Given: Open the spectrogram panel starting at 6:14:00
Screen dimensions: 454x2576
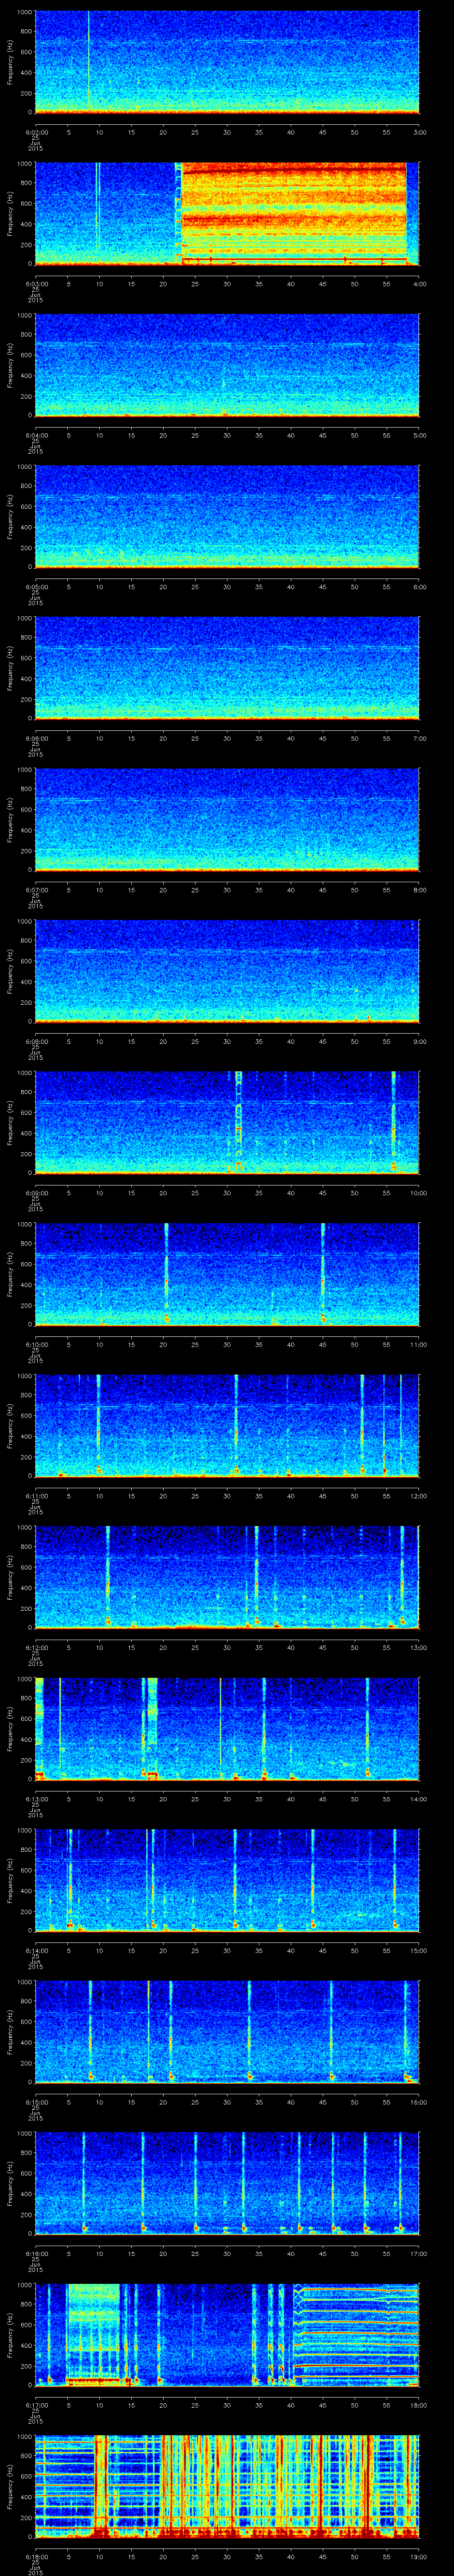Looking at the screenshot, I should (x=227, y=1880).
